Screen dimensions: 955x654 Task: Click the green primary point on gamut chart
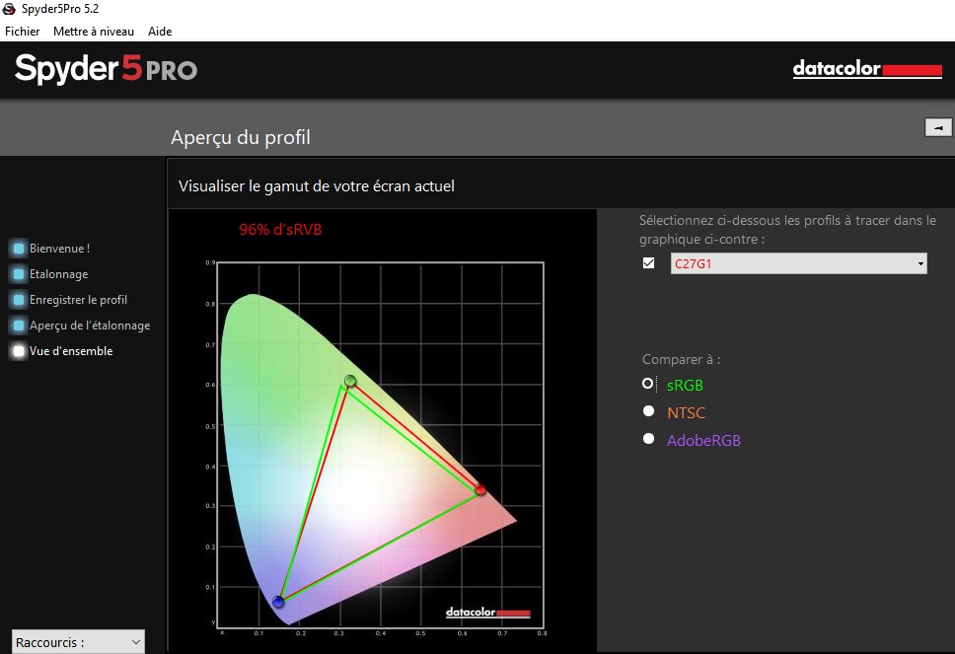click(x=349, y=381)
